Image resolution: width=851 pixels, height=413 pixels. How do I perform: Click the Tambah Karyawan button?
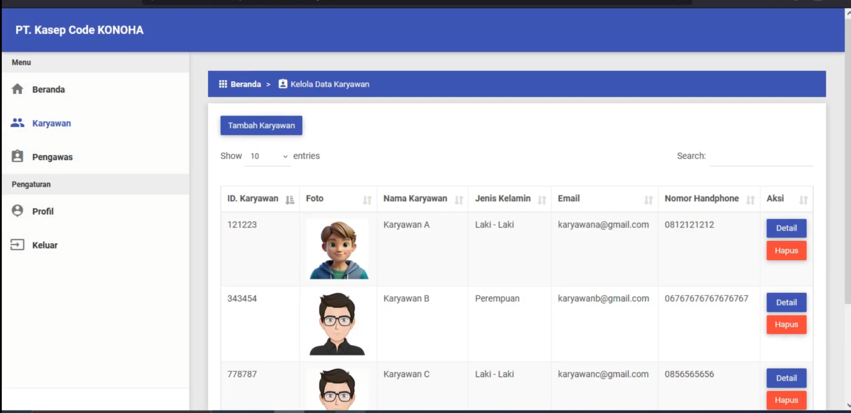[261, 126]
